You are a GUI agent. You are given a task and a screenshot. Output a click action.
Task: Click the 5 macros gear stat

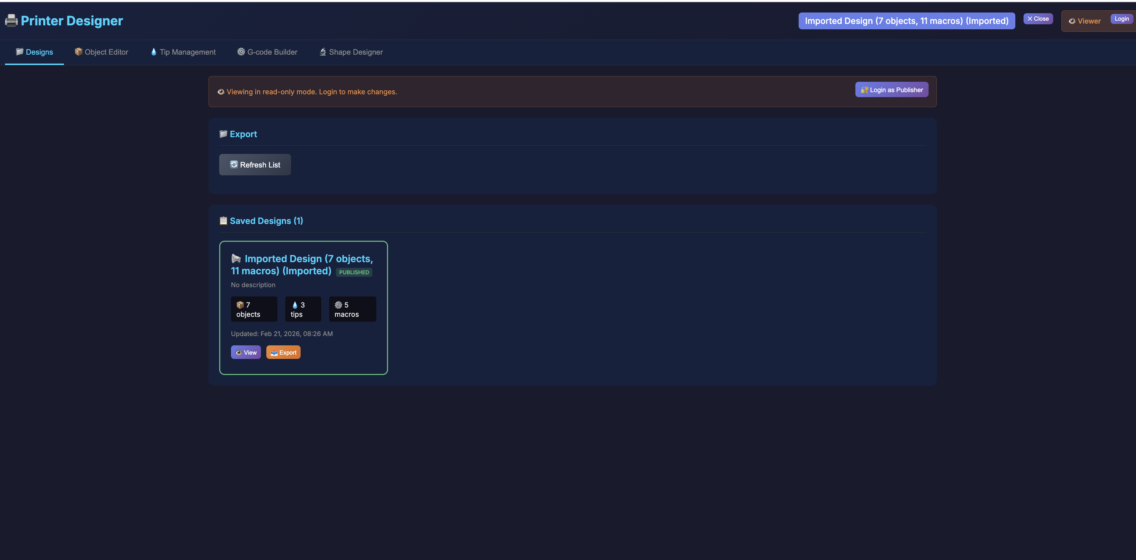point(352,309)
